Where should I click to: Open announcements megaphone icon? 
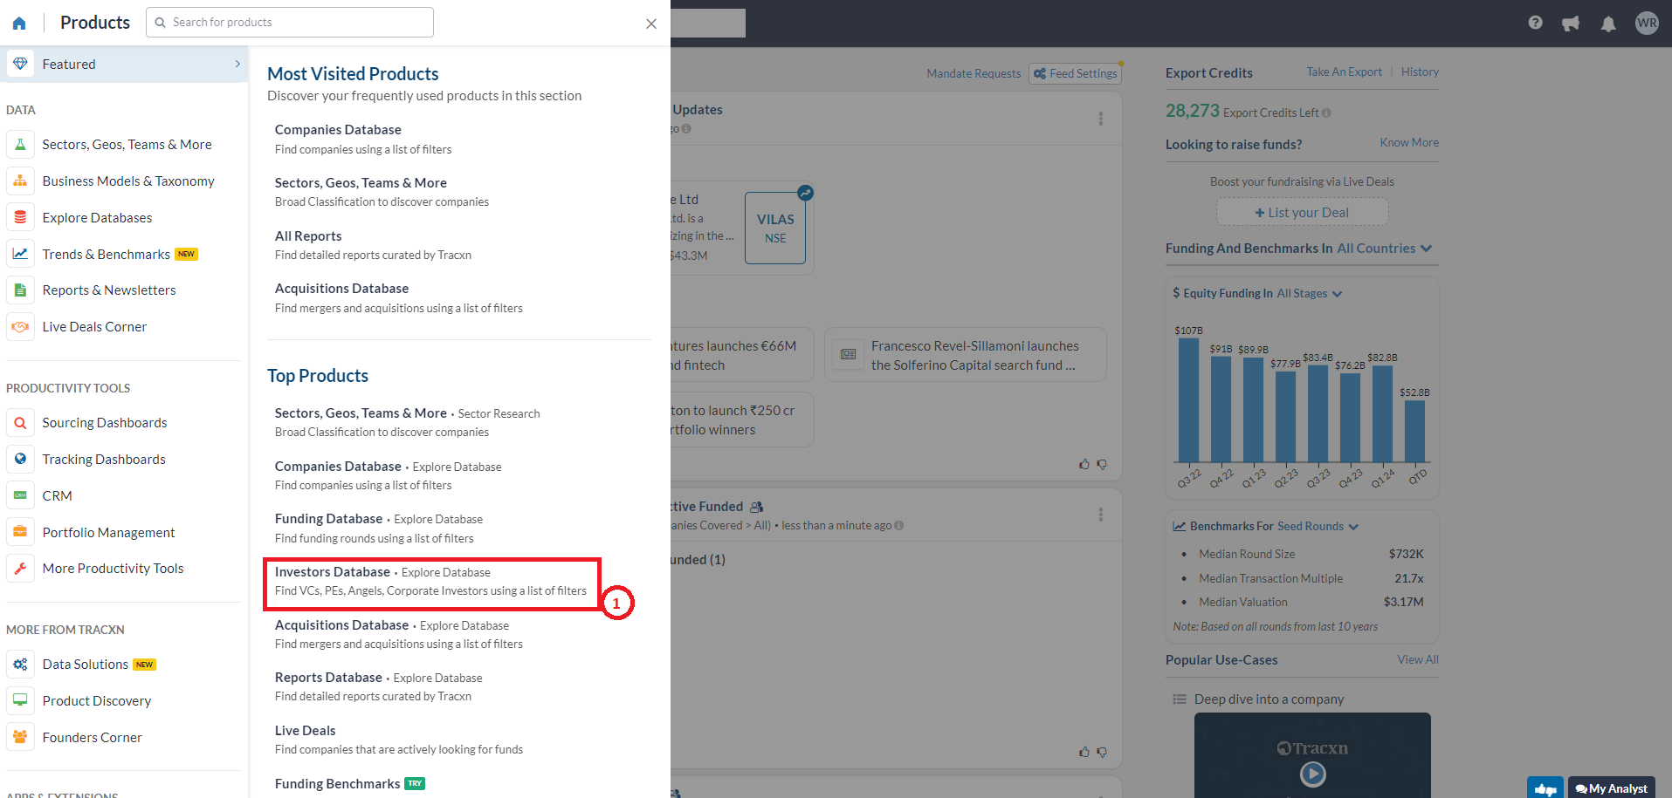point(1571,24)
